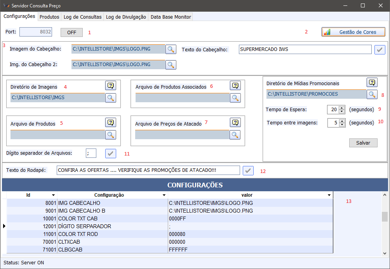Open the Data Base Monitor tab
The image size is (390, 269).
171,17
